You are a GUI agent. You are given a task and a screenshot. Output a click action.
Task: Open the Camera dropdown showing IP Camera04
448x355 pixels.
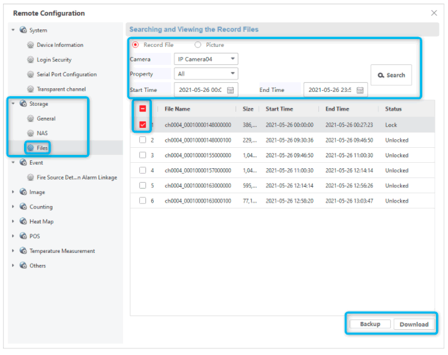pyautogui.click(x=206, y=59)
